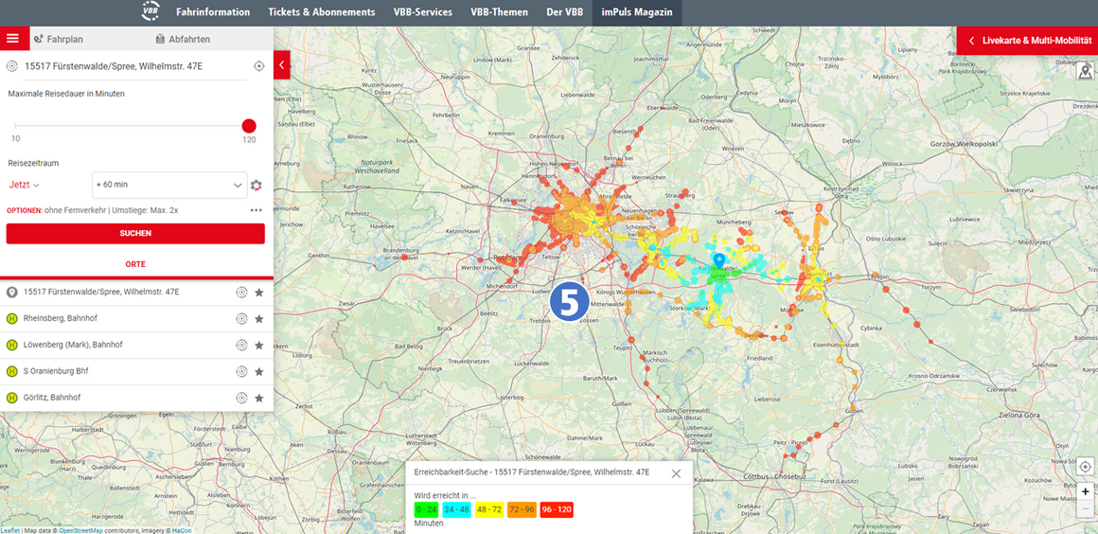Image resolution: width=1098 pixels, height=534 pixels.
Task: Collapse the side panel with red arrow
Action: pyautogui.click(x=281, y=64)
